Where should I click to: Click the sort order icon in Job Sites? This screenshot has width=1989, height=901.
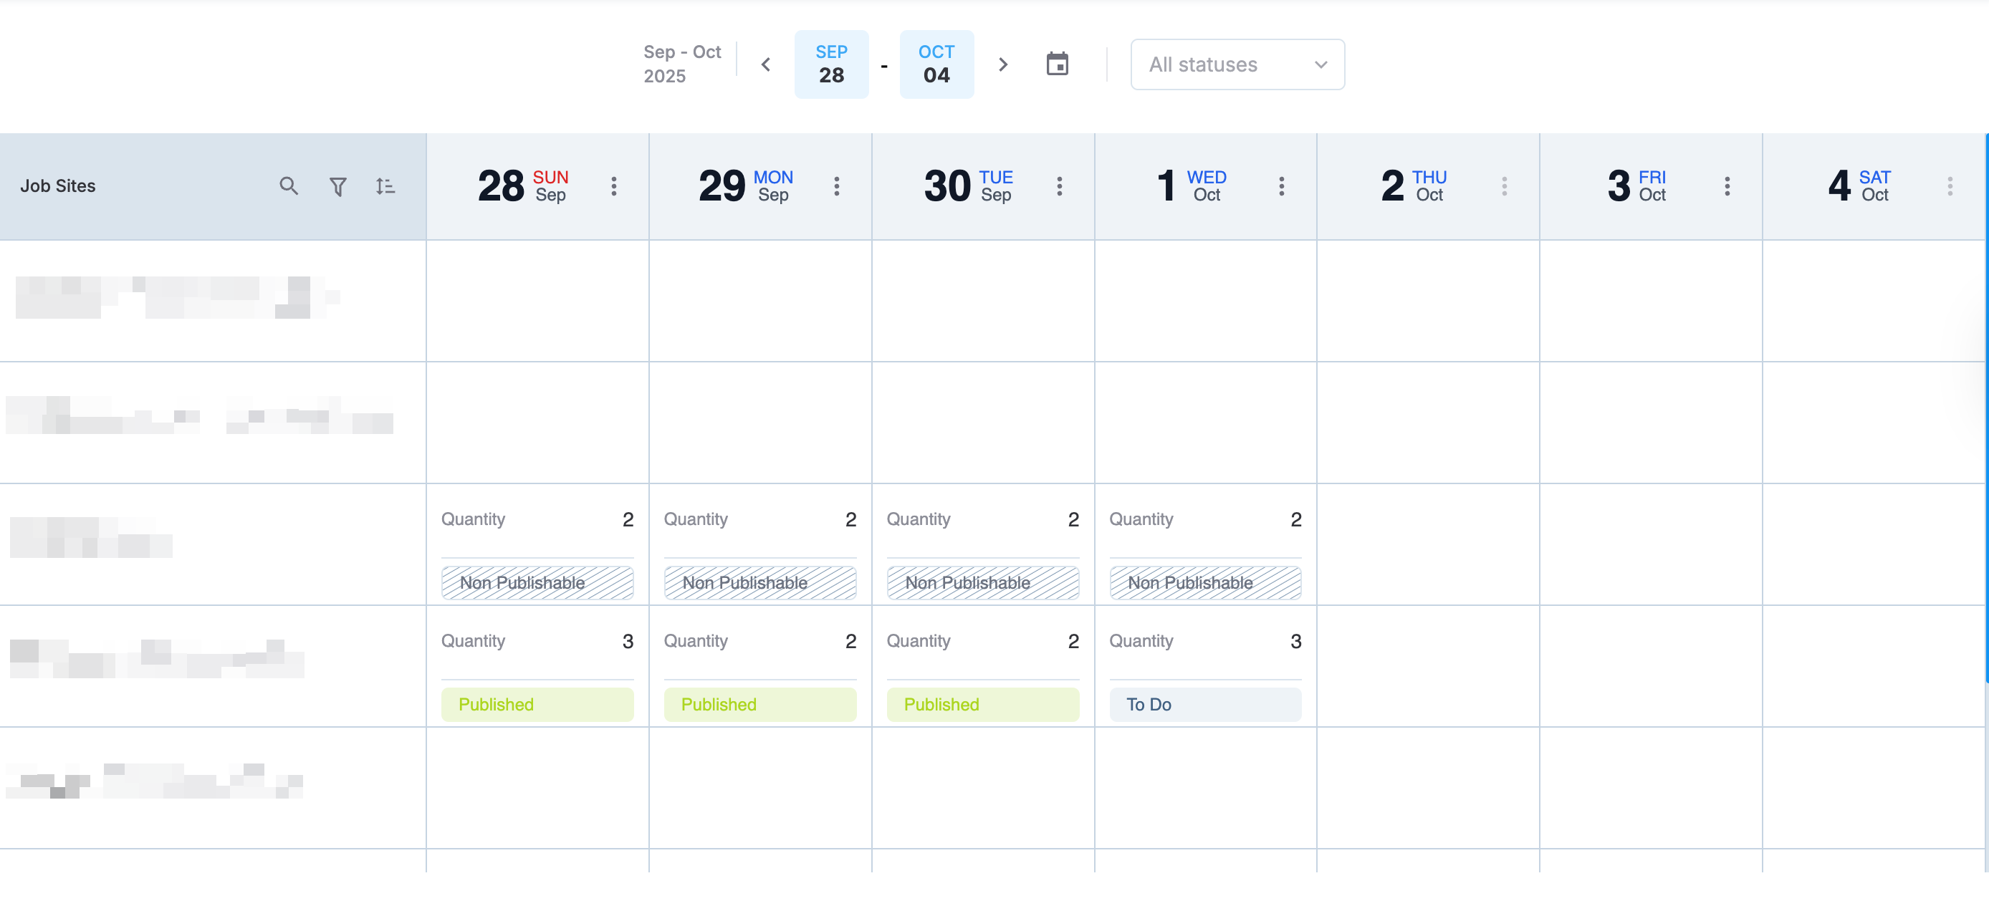point(385,186)
